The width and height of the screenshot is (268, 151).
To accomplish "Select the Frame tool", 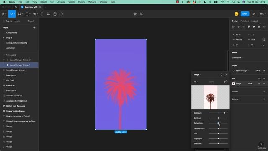I will (20, 14).
